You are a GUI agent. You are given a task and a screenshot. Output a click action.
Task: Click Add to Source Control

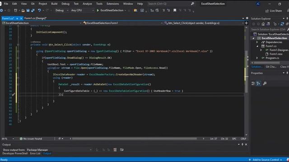pyautogui.click(x=266, y=160)
